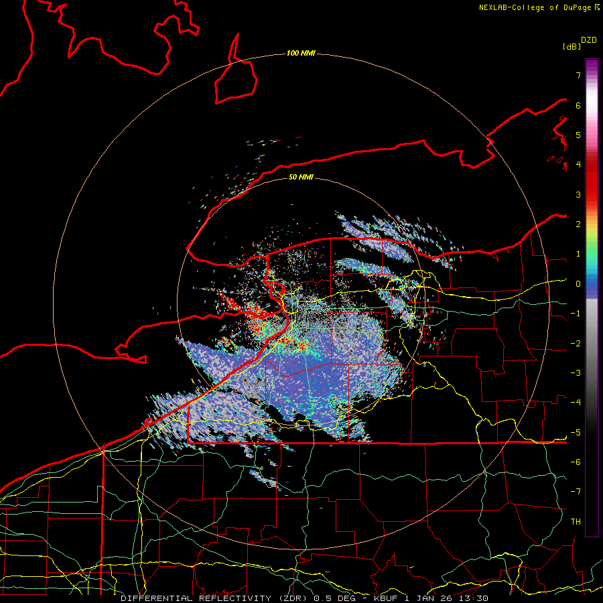Click the -3 dB value on color scale
The width and height of the screenshot is (603, 603).
coord(576,373)
